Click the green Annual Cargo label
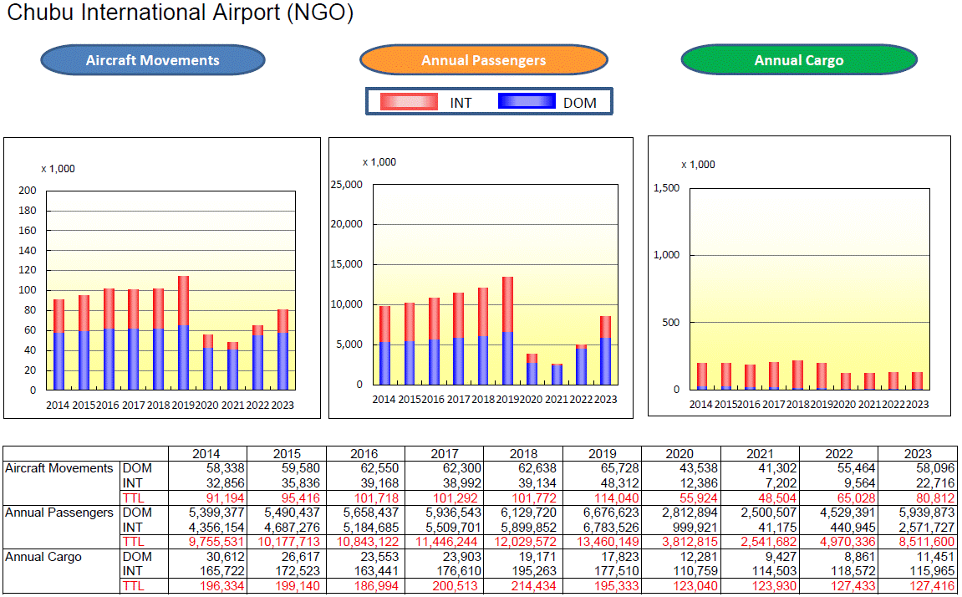Image resolution: width=962 pixels, height=597 pixels. pyautogui.click(x=799, y=60)
